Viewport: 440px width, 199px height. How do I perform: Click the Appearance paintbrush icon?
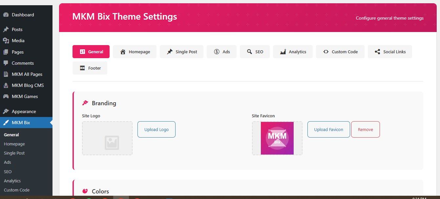click(6, 111)
